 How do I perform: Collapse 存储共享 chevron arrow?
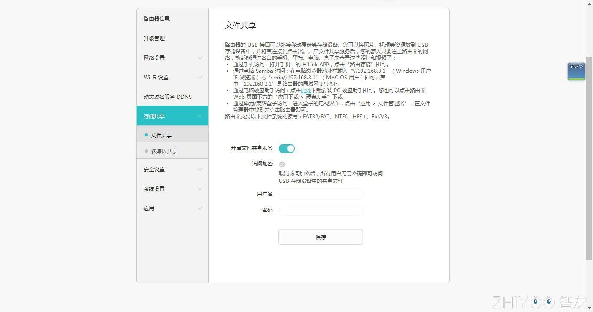(200, 116)
